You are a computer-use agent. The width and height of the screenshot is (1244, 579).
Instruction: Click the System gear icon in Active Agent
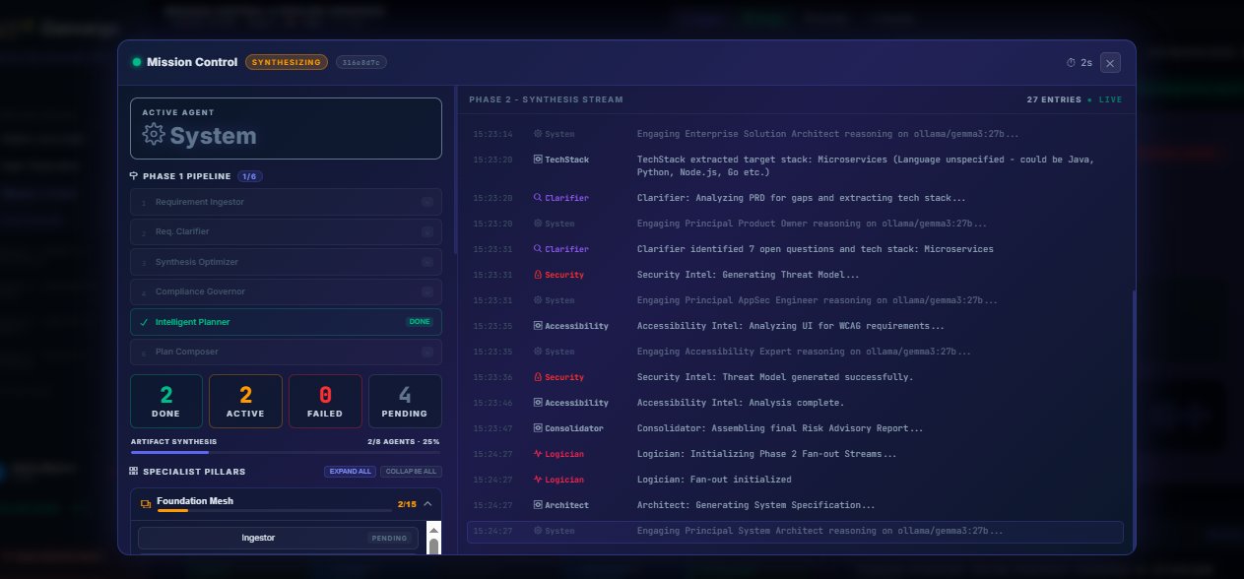click(x=153, y=135)
